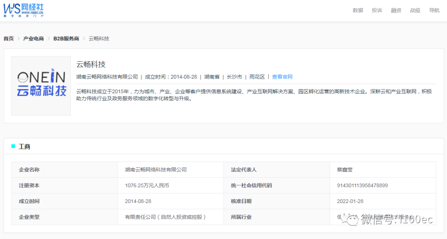Viewport: 447px width, 239px height.
Task: Click the 1076.25万元人民币 registered capital value
Action: coord(147,186)
